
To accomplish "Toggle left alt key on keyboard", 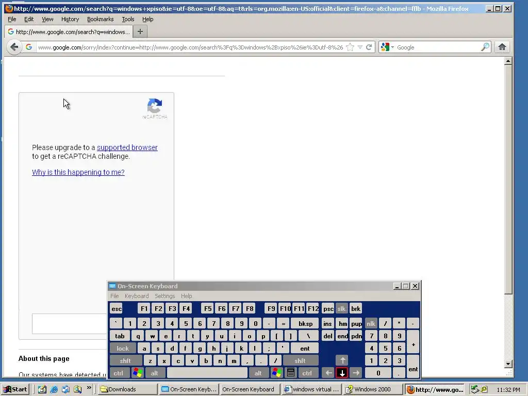I will click(155, 373).
